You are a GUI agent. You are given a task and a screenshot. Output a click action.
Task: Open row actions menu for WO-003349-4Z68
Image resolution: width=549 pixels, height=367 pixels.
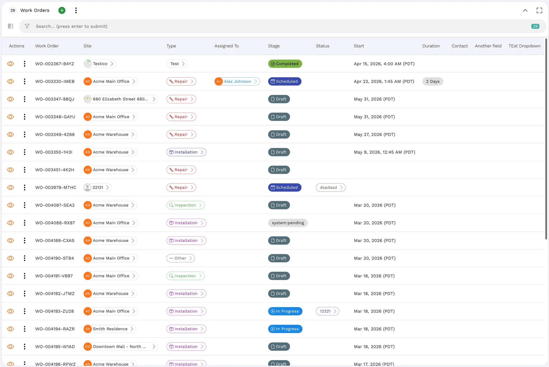coord(25,134)
